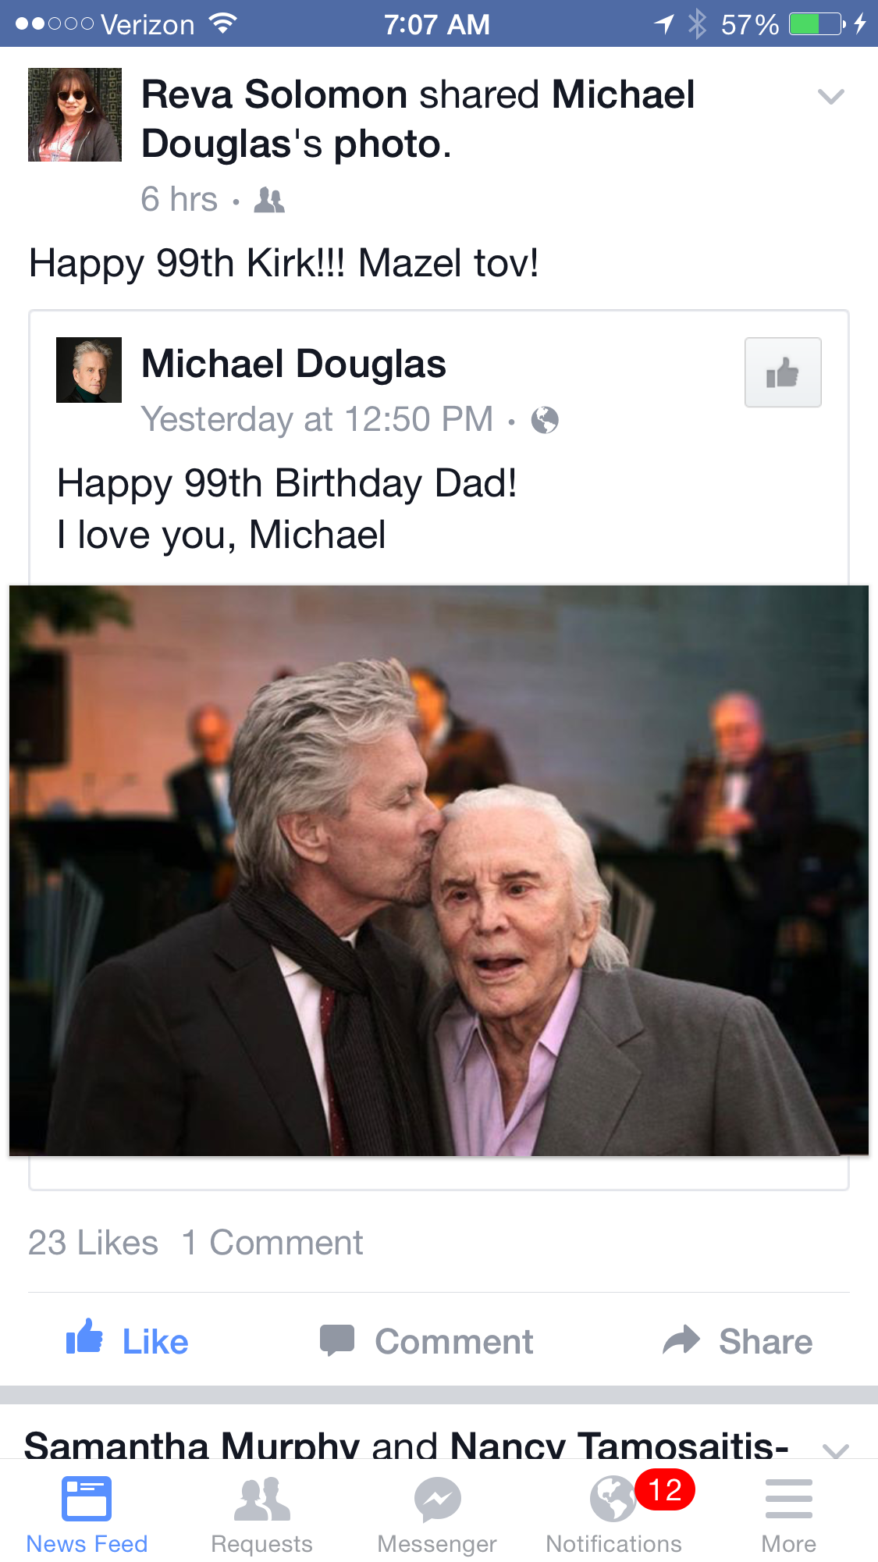878x1562 pixels.
Task: Tap the globe public-visibility icon
Action: click(545, 420)
